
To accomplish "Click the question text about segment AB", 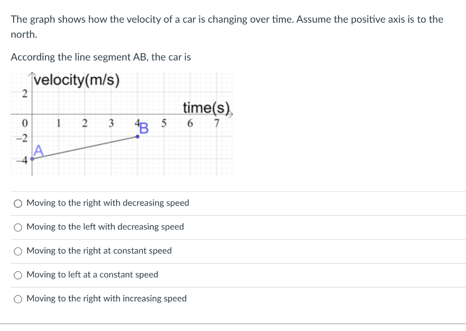I will 100,57.
